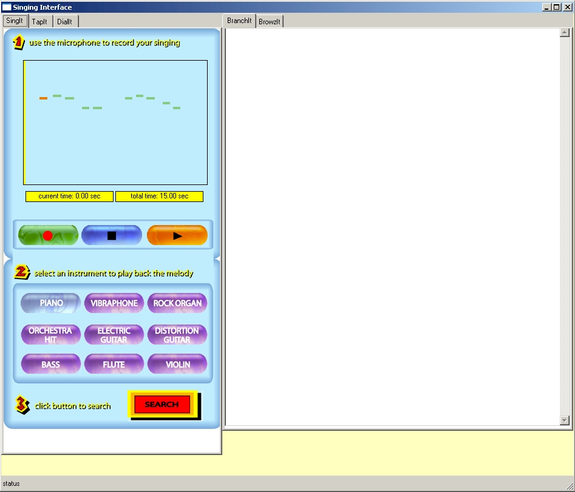Viewport: 575px width, 492px height.
Task: Click the scrollbar up arrow
Action: pos(564,33)
